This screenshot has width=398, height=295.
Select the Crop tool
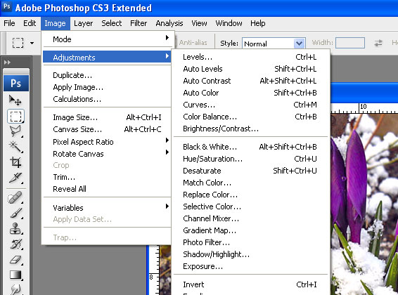[x=15, y=162]
